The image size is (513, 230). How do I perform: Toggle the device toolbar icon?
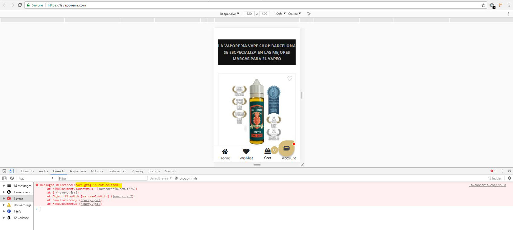click(11, 171)
